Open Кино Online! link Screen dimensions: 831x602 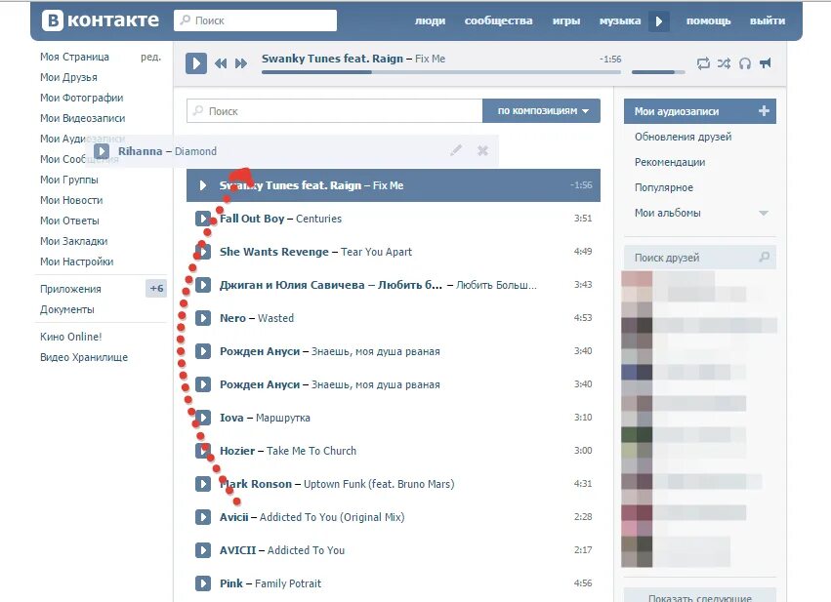click(71, 337)
